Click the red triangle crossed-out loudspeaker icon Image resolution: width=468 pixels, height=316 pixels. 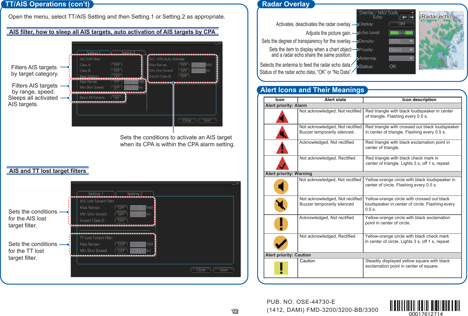tap(282, 132)
